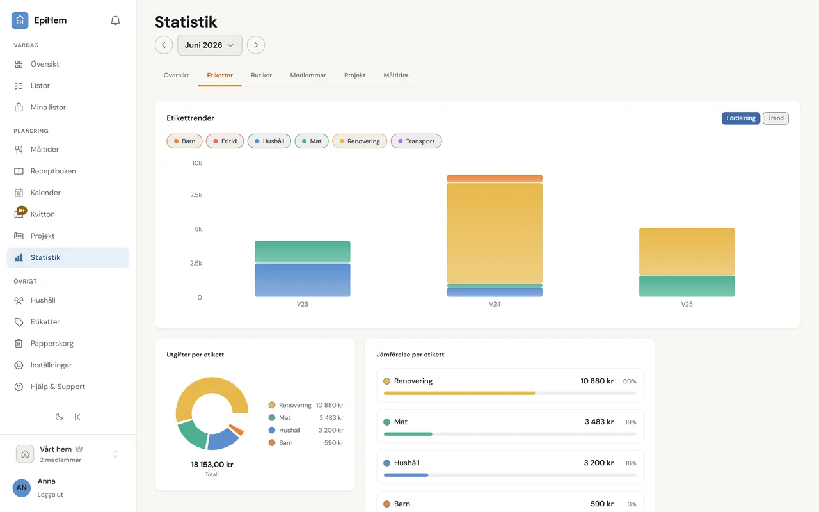
Task: Open the Projekt tab
Action: (x=355, y=76)
